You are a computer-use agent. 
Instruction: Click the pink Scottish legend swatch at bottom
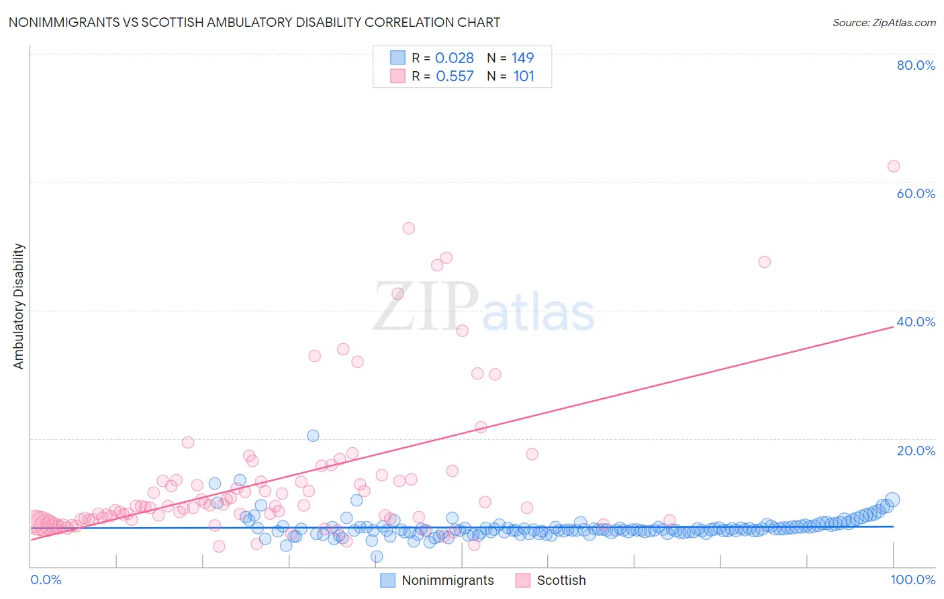tap(523, 580)
